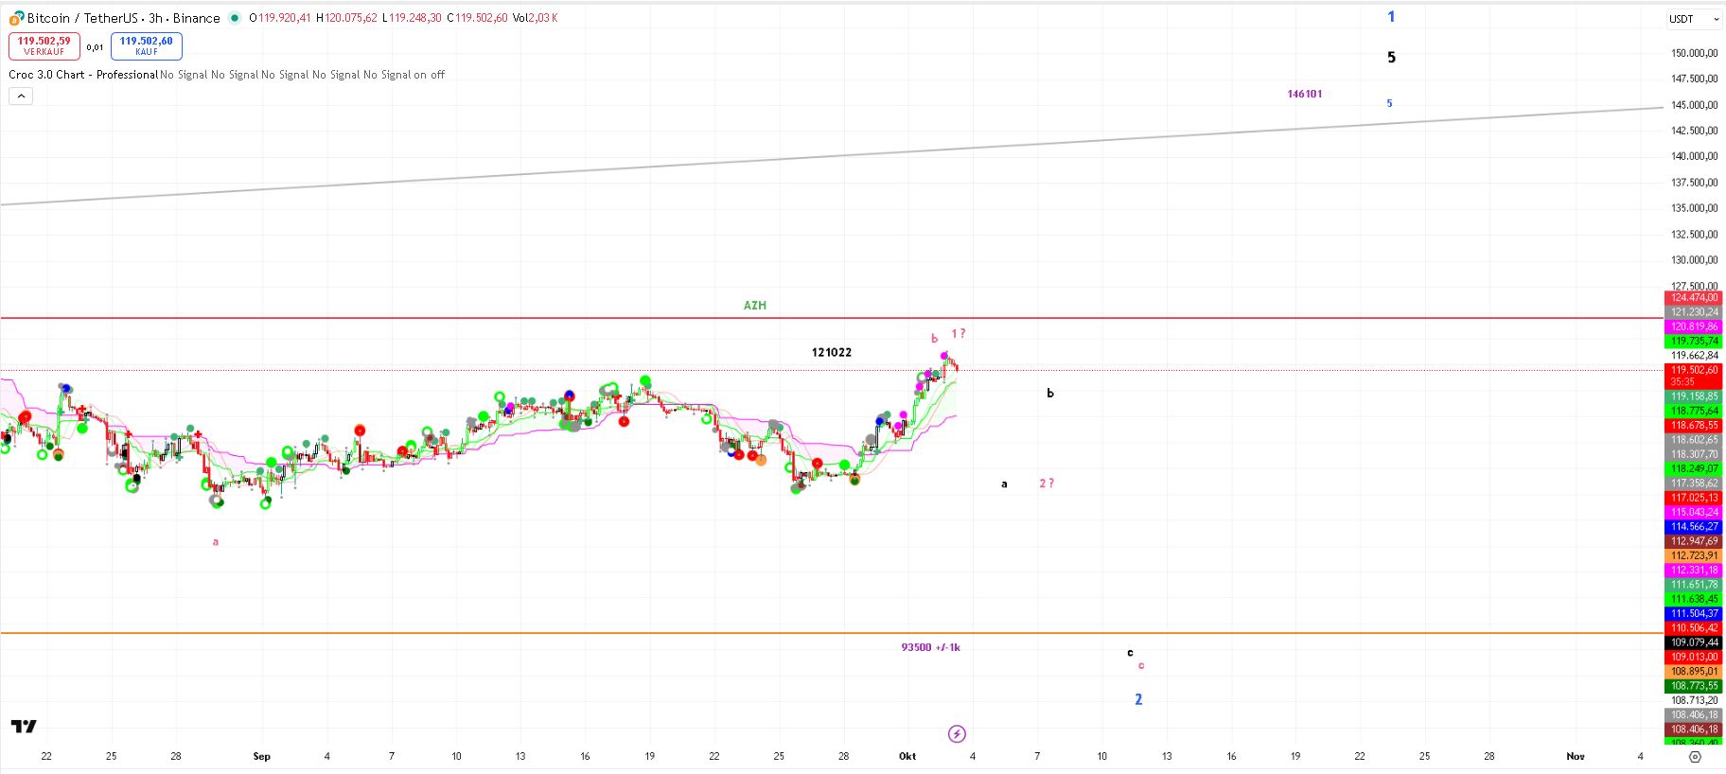Click the blue wave label 2

pos(1138,699)
